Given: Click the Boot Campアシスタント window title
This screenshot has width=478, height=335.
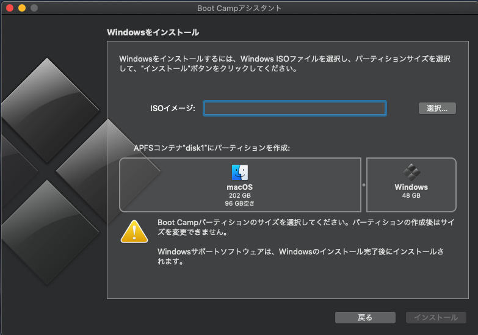Looking at the screenshot, I should (239, 8).
